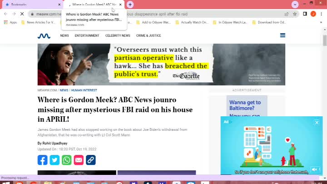The height and width of the screenshot is (184, 327).
Task: Follow the MEAWW.COM breadcrumb link
Action: pyautogui.click(x=47, y=90)
